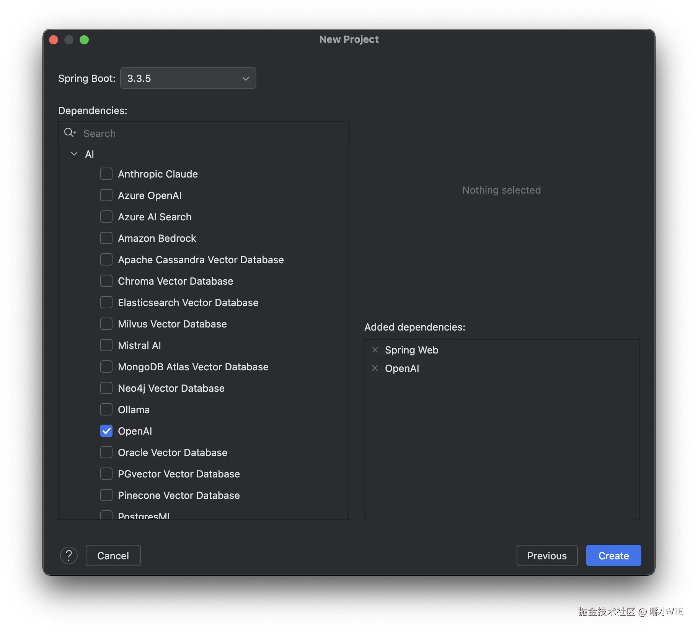The height and width of the screenshot is (632, 698).
Task: Enable the Anthropic Claude checkbox
Action: [106, 174]
